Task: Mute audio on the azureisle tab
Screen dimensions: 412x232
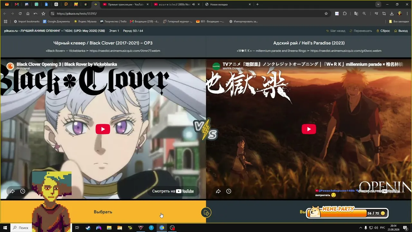Action: 193,5
